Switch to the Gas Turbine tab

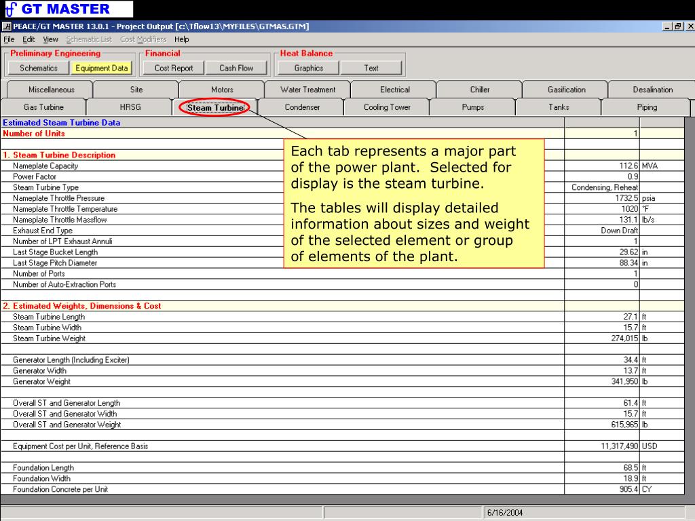(x=44, y=107)
